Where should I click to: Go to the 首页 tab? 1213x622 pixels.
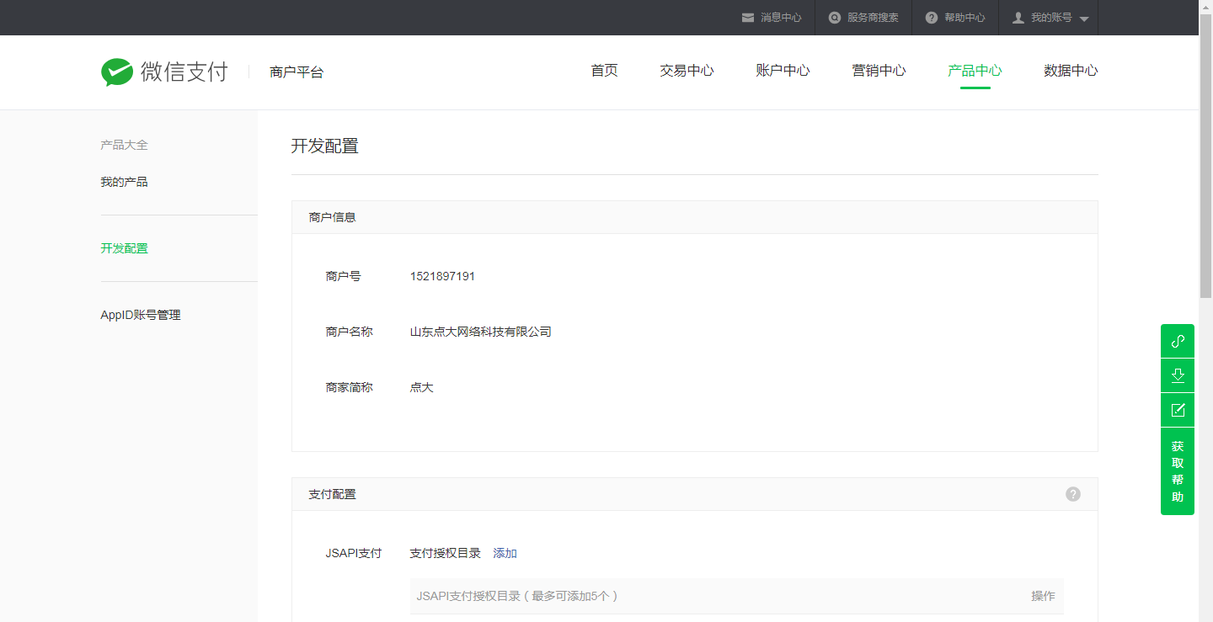coord(604,71)
